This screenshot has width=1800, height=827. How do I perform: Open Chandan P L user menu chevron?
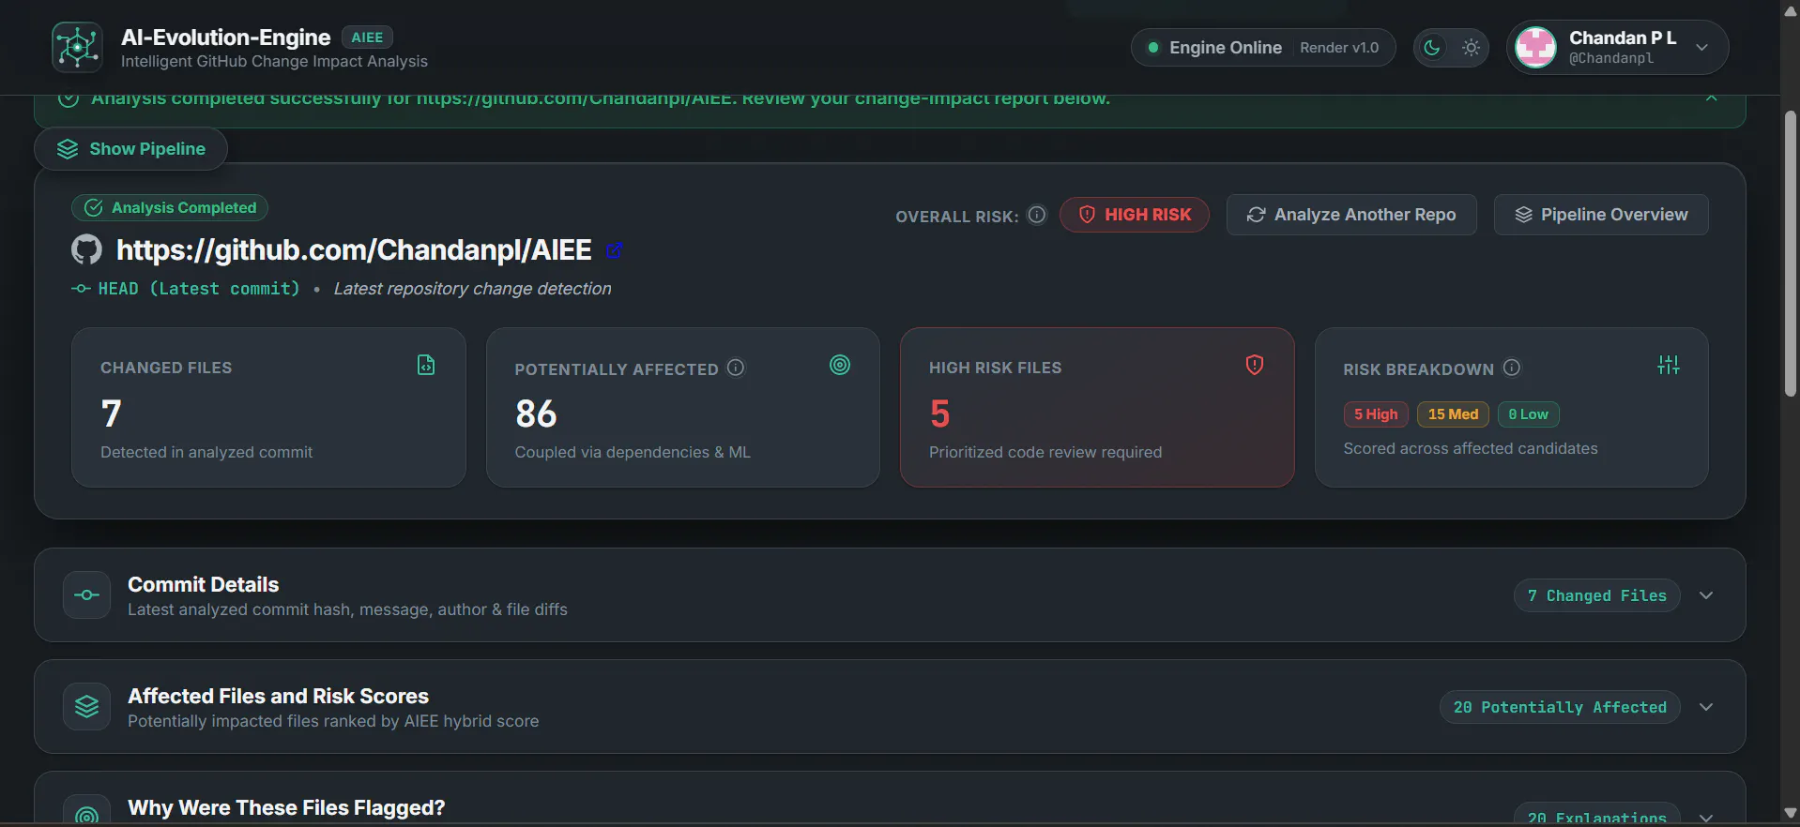tap(1701, 47)
